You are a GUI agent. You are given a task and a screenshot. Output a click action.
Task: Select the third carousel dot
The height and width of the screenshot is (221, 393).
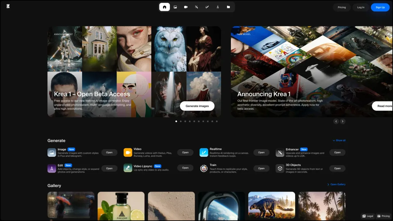[x=185, y=121]
